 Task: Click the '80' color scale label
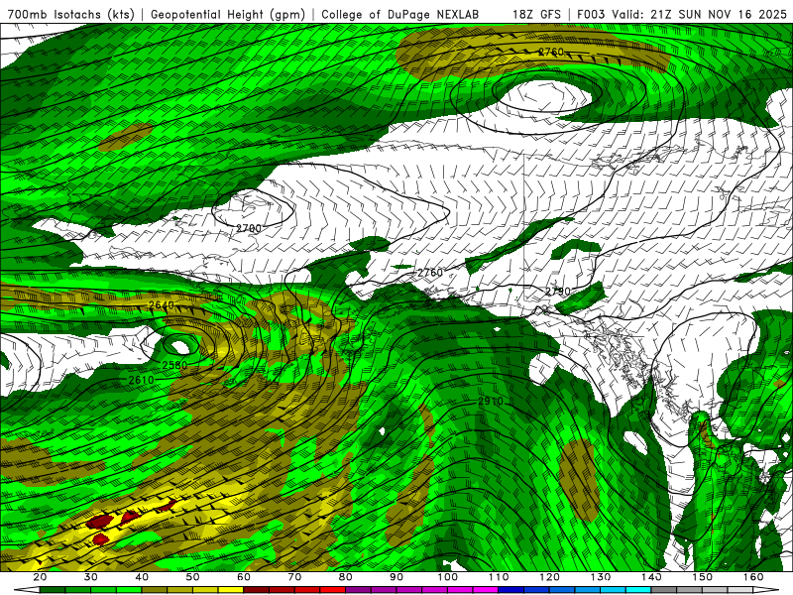pos(345,577)
